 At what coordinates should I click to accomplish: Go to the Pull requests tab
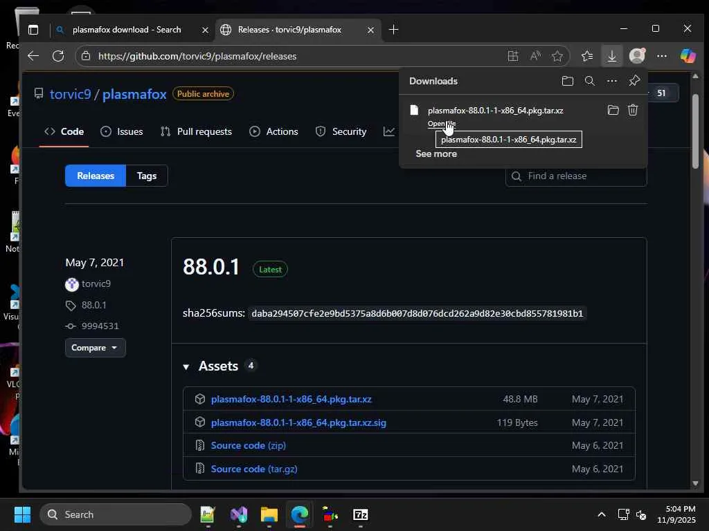(196, 131)
